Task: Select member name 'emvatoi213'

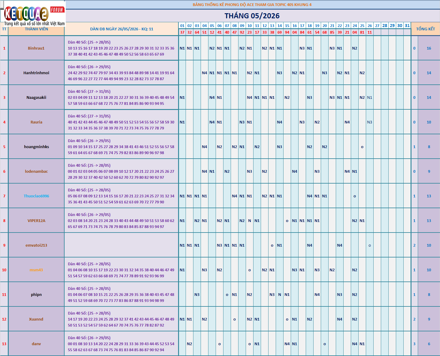Action: point(36,245)
